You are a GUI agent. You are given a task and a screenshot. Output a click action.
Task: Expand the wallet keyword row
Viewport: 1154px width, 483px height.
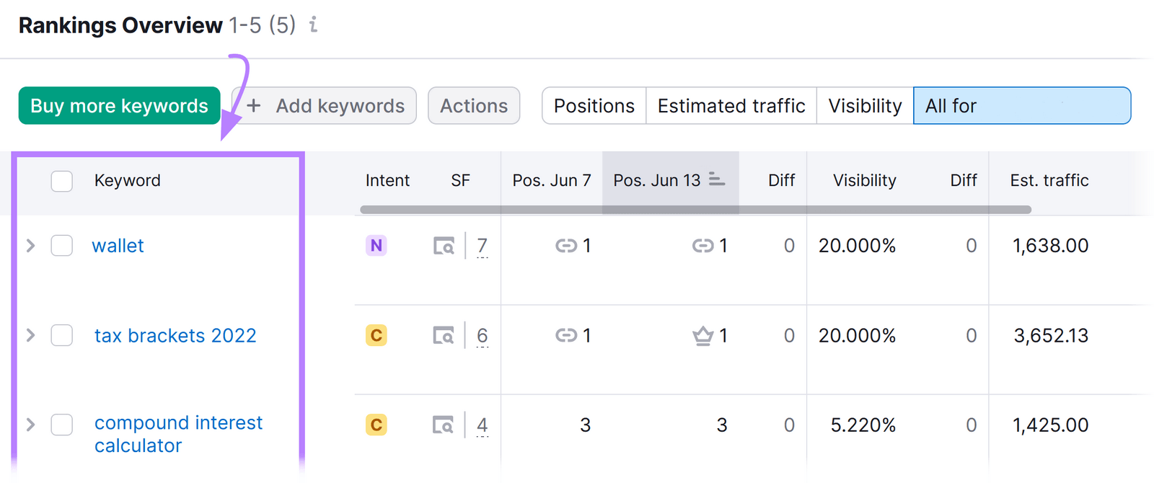[x=30, y=246]
